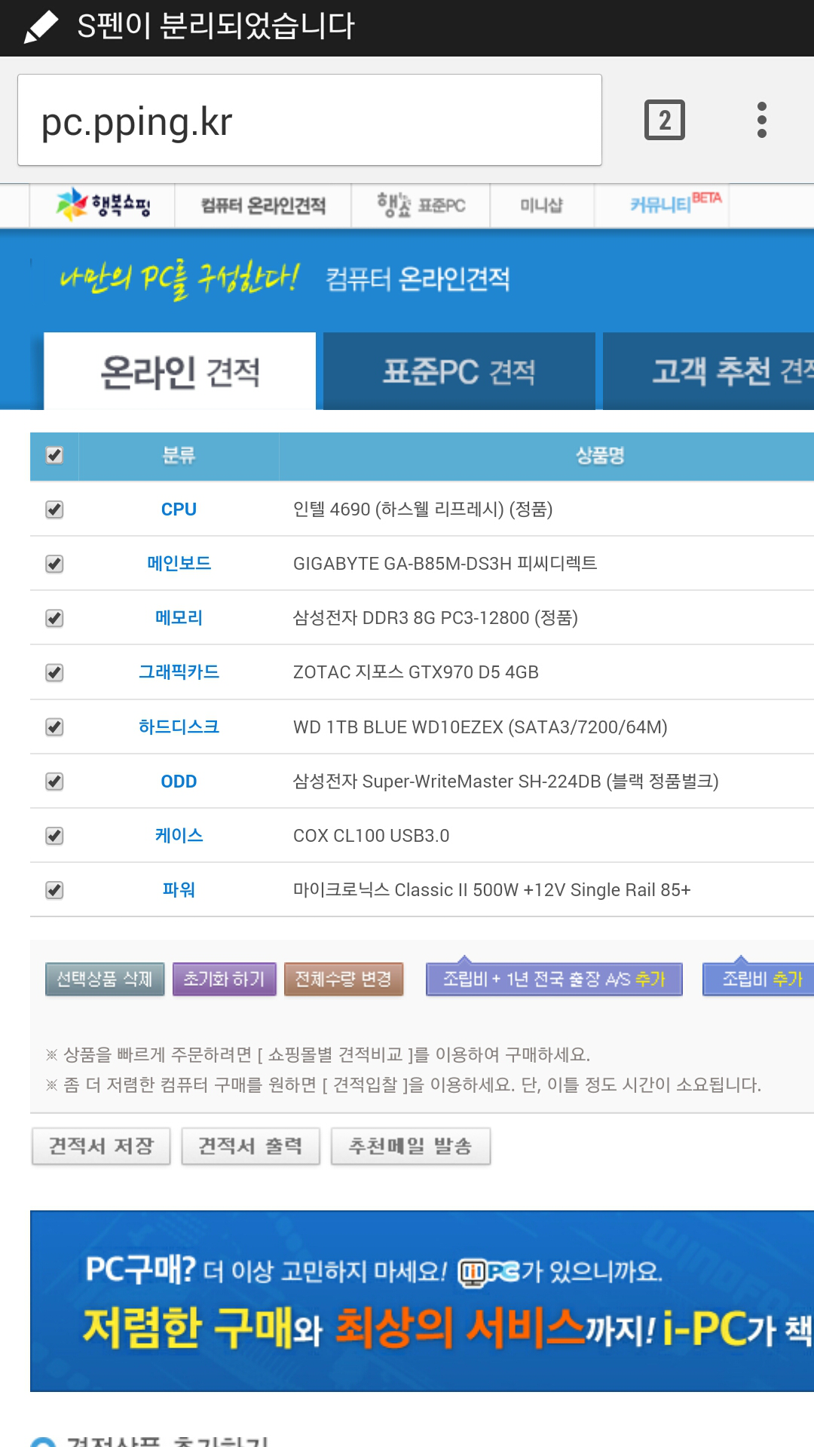This screenshot has width=814, height=1447.
Task: Open 표준PC in the top navigation
Action: [421, 205]
